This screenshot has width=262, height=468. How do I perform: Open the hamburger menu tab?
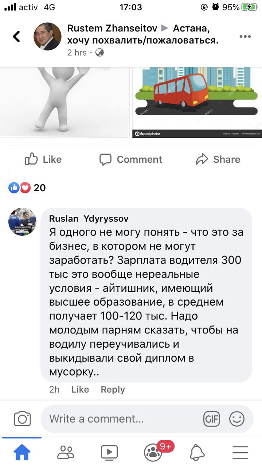[240, 453]
